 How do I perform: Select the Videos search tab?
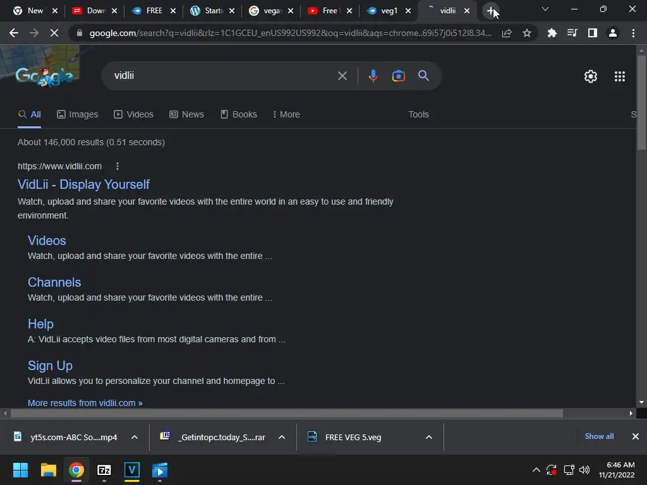point(134,115)
